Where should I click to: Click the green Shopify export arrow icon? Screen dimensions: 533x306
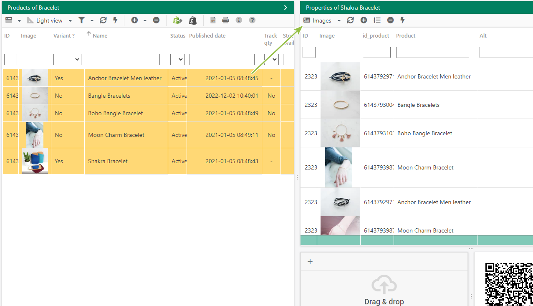click(x=177, y=20)
